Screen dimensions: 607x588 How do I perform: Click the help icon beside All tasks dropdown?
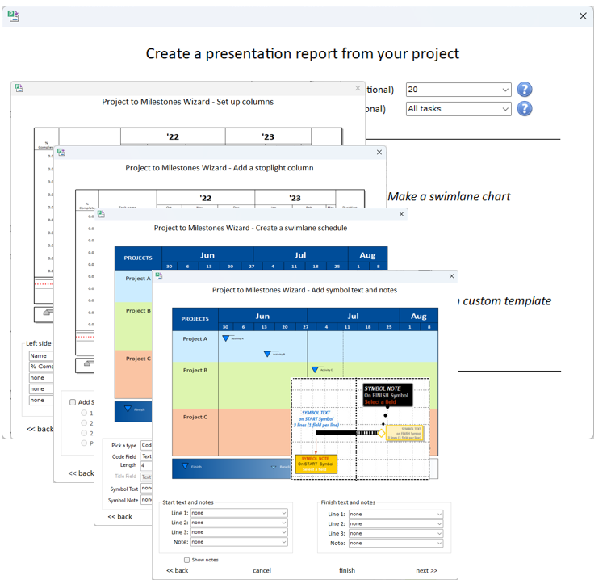[x=525, y=108]
